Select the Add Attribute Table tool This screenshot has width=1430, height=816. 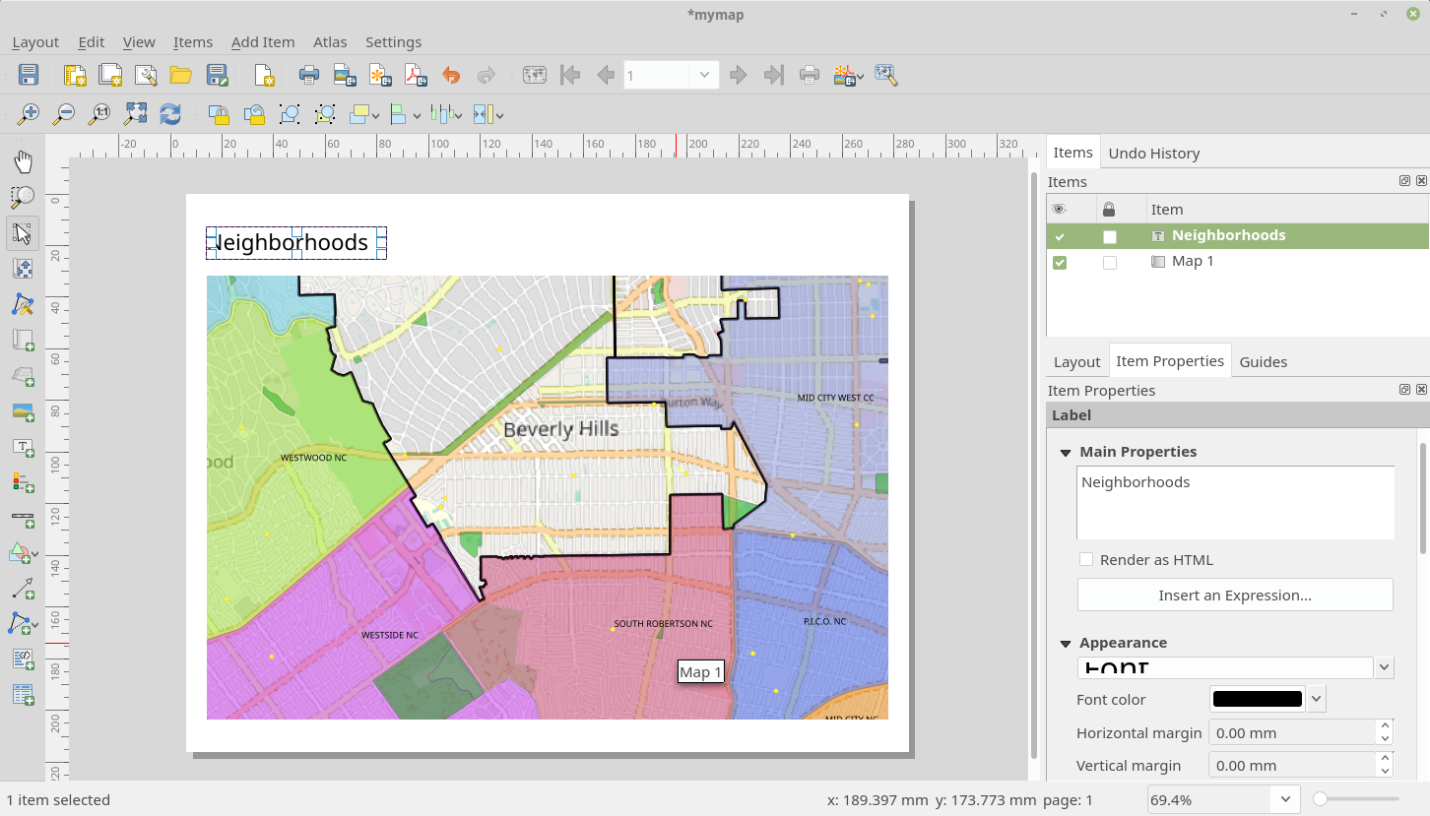coord(23,695)
